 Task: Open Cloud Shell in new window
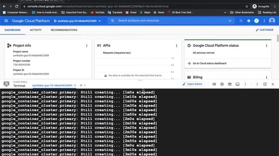coord(265,84)
